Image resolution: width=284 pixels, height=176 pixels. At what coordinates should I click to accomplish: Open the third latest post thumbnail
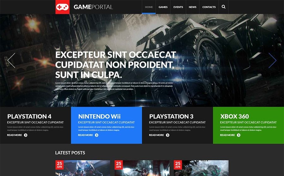point(201,168)
